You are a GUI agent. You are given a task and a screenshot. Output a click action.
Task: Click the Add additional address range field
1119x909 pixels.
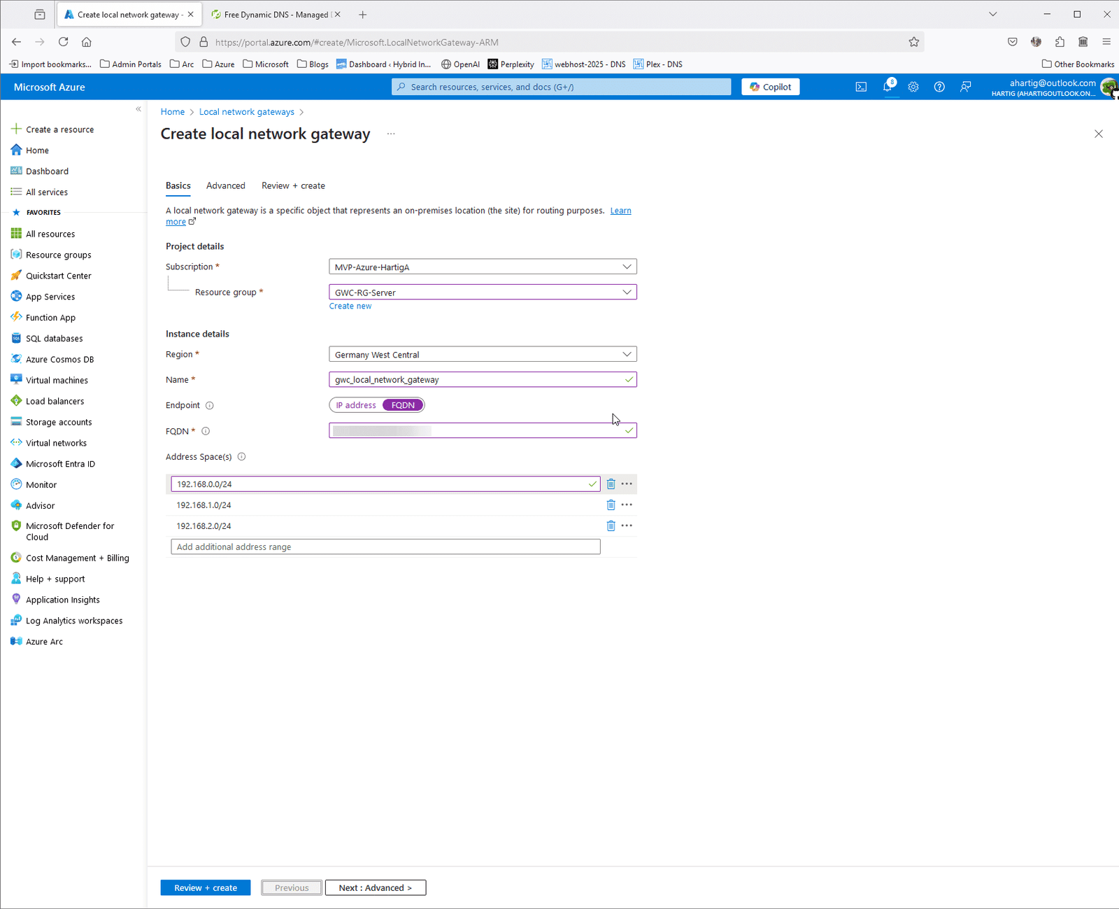tap(385, 547)
